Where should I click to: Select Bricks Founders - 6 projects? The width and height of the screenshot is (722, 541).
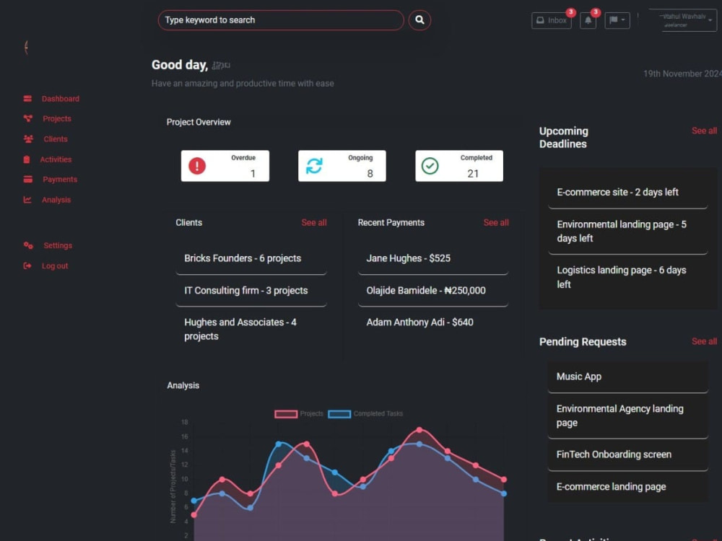(x=251, y=258)
